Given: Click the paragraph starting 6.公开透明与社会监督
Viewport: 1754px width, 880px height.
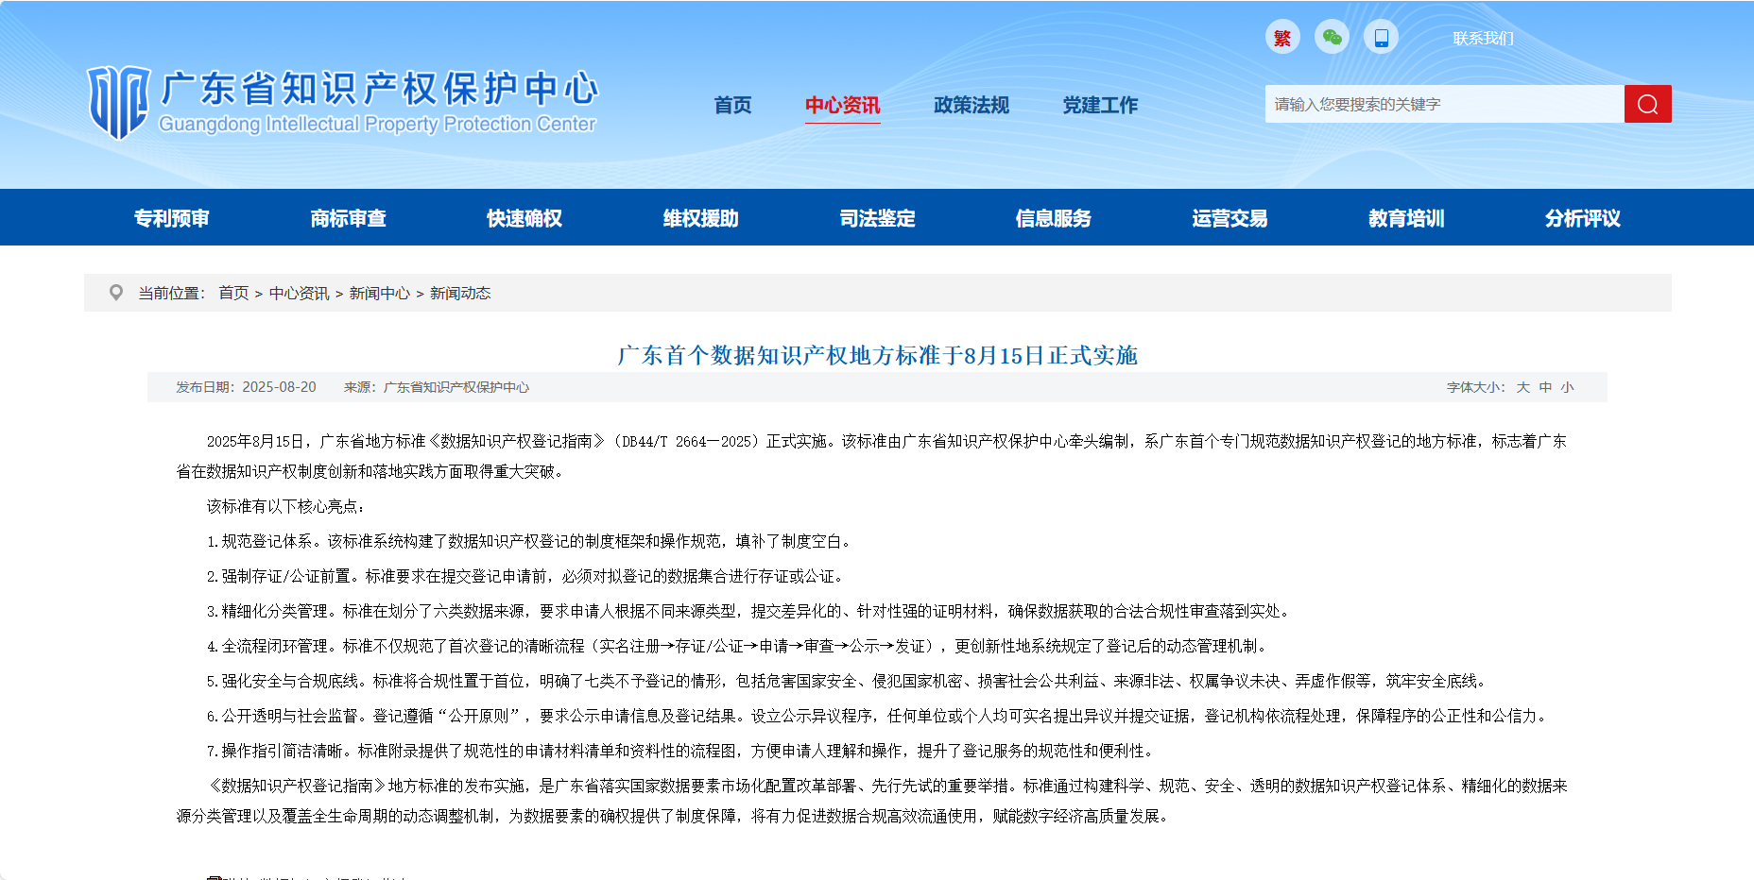Looking at the screenshot, I should point(879,716).
